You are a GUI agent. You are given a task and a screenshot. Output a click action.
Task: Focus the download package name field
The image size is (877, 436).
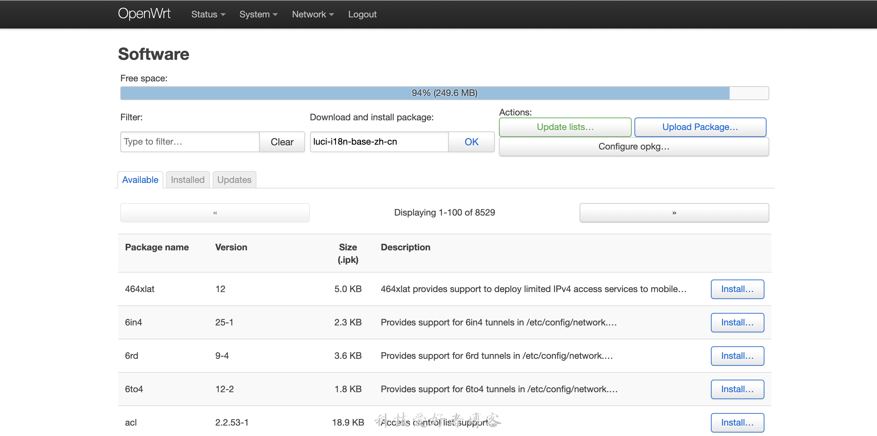(x=379, y=142)
